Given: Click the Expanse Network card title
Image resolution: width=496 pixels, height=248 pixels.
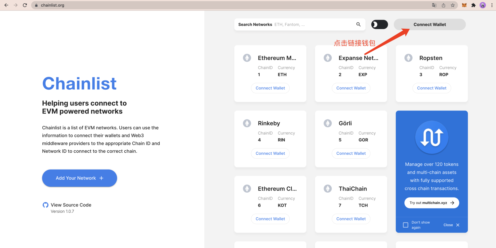Looking at the screenshot, I should [x=358, y=58].
